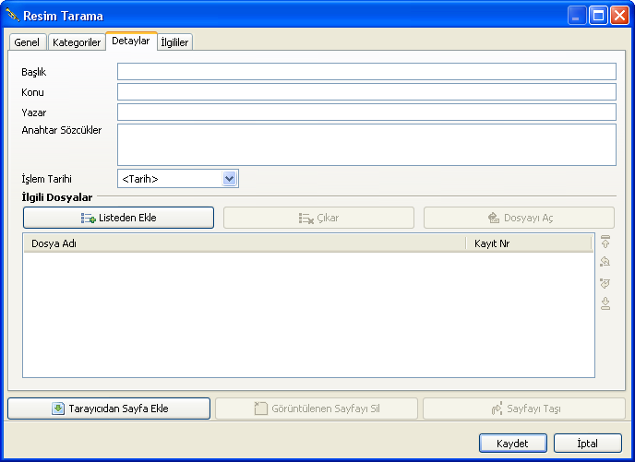Click the Kayıt Nr column header
Image resolution: width=635 pixels, height=462 pixels.
pyautogui.click(x=529, y=243)
